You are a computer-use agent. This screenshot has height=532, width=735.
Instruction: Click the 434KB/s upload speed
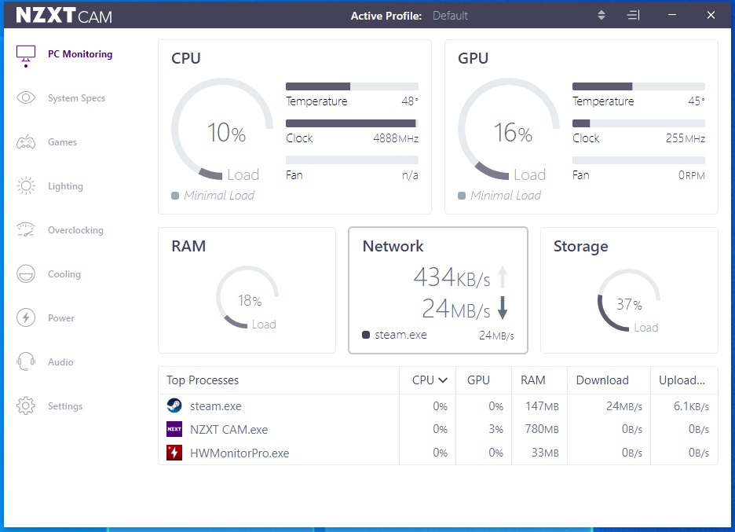(x=452, y=277)
